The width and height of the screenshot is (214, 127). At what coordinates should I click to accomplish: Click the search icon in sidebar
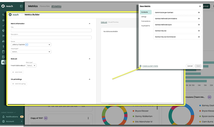3,15
